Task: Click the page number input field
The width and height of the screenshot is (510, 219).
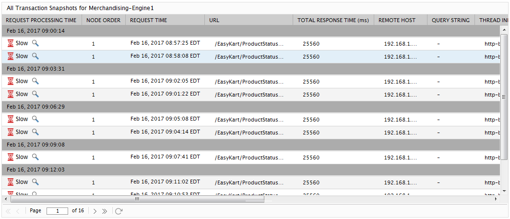Action: 57,211
